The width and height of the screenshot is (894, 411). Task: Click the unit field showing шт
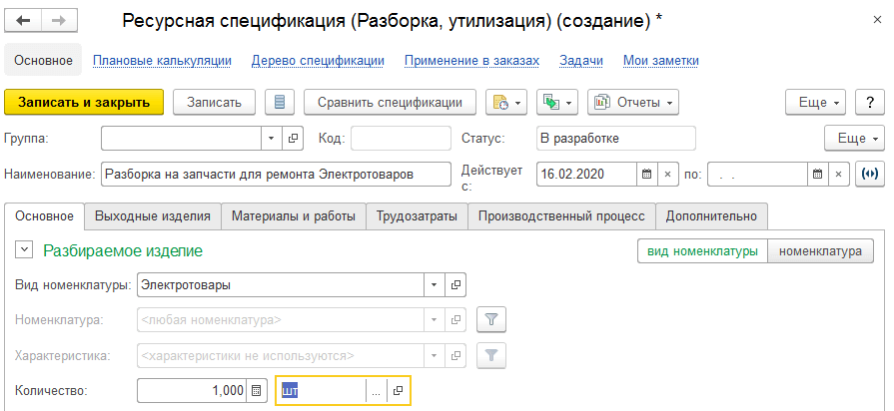pos(321,390)
